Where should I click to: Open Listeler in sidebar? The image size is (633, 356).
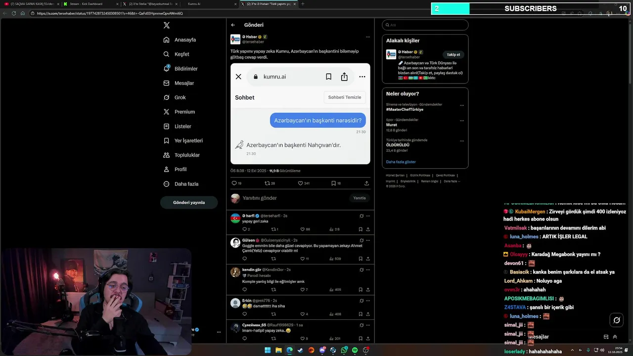tap(178, 126)
